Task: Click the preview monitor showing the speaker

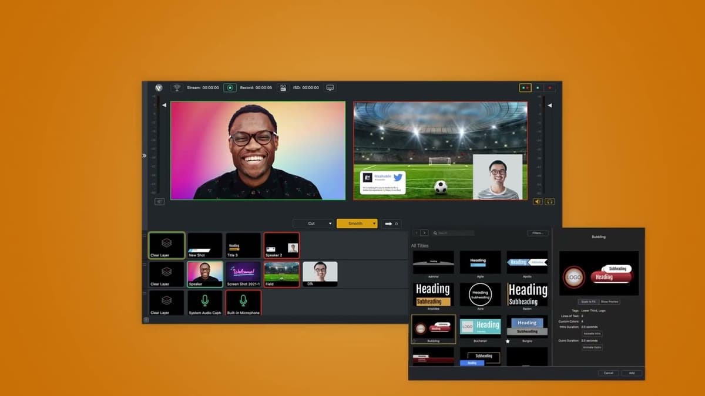Action: pos(258,151)
